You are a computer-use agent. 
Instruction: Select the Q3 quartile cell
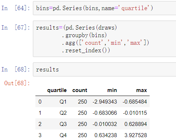pyautogui.click(x=63, y=124)
